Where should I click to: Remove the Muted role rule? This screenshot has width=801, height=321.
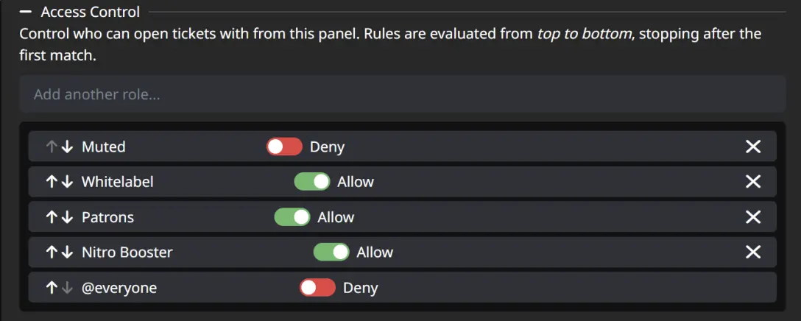coord(752,147)
